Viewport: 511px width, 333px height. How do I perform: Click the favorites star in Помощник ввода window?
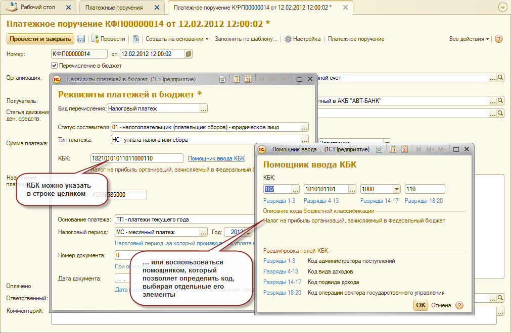pyautogui.click(x=379, y=149)
